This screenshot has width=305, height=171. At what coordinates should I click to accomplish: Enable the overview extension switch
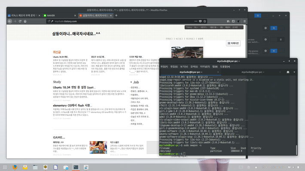click(277, 39)
